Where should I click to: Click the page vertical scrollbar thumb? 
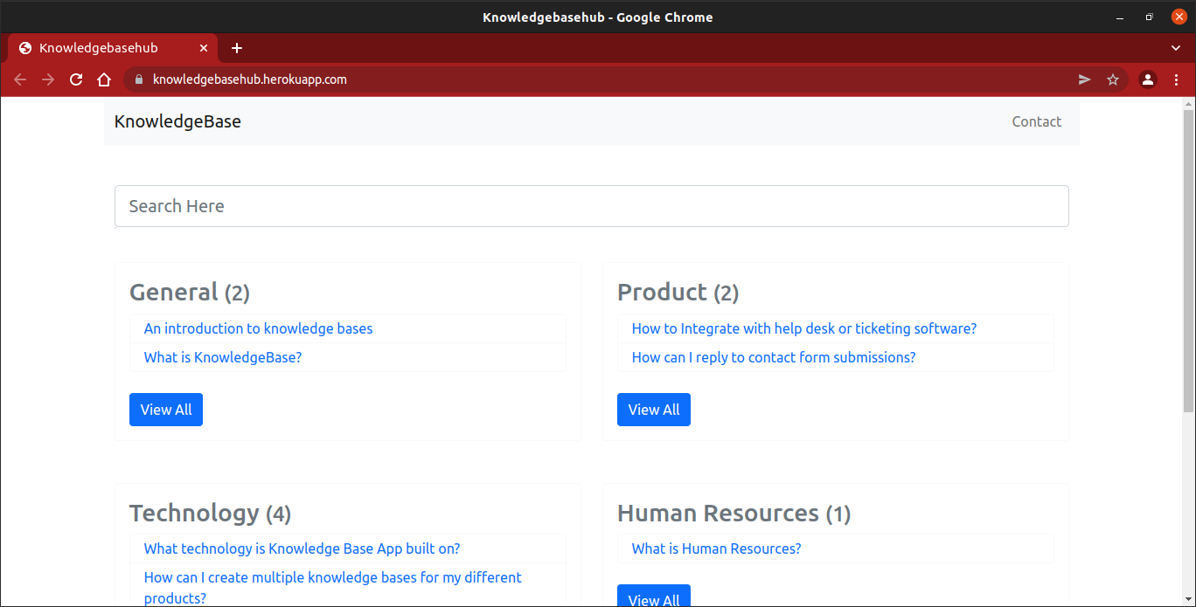pyautogui.click(x=1188, y=260)
